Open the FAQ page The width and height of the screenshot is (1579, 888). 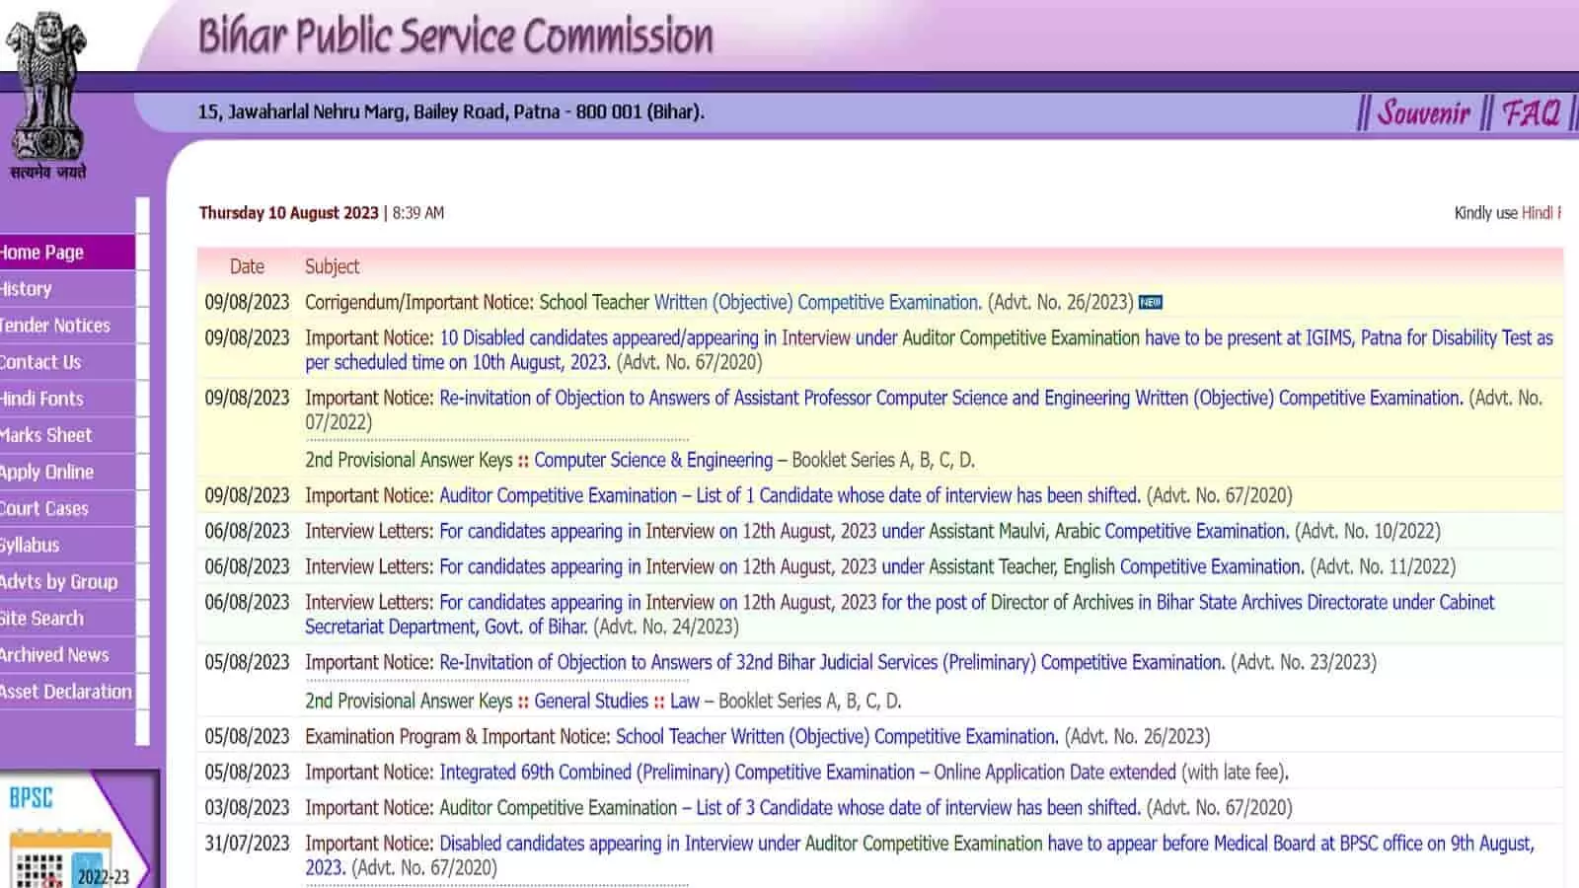pos(1531,112)
